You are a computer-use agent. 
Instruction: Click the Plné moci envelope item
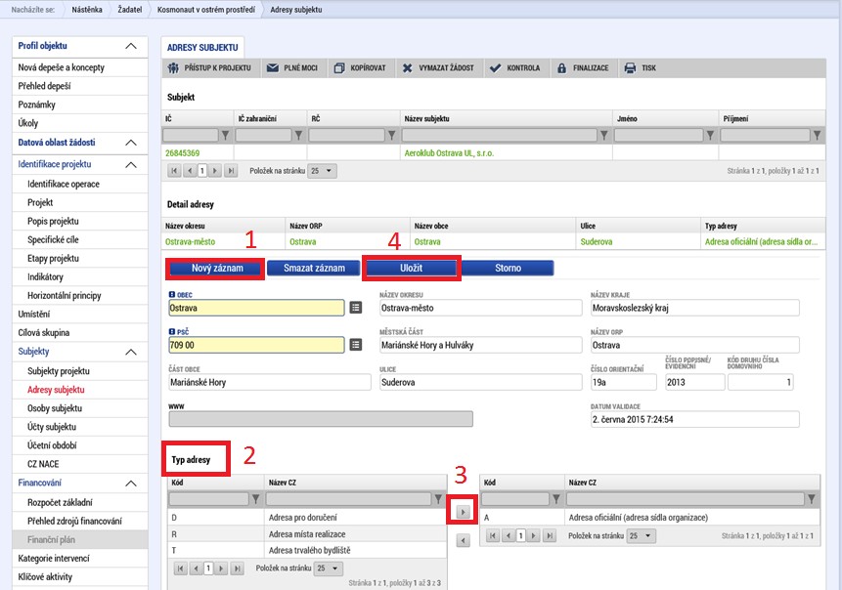292,68
